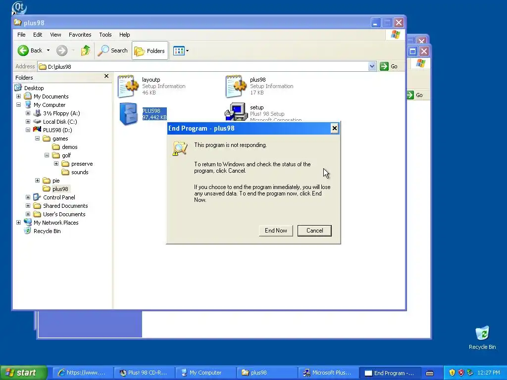507x380 pixels.
Task: Open the Help menu
Action: [124, 35]
